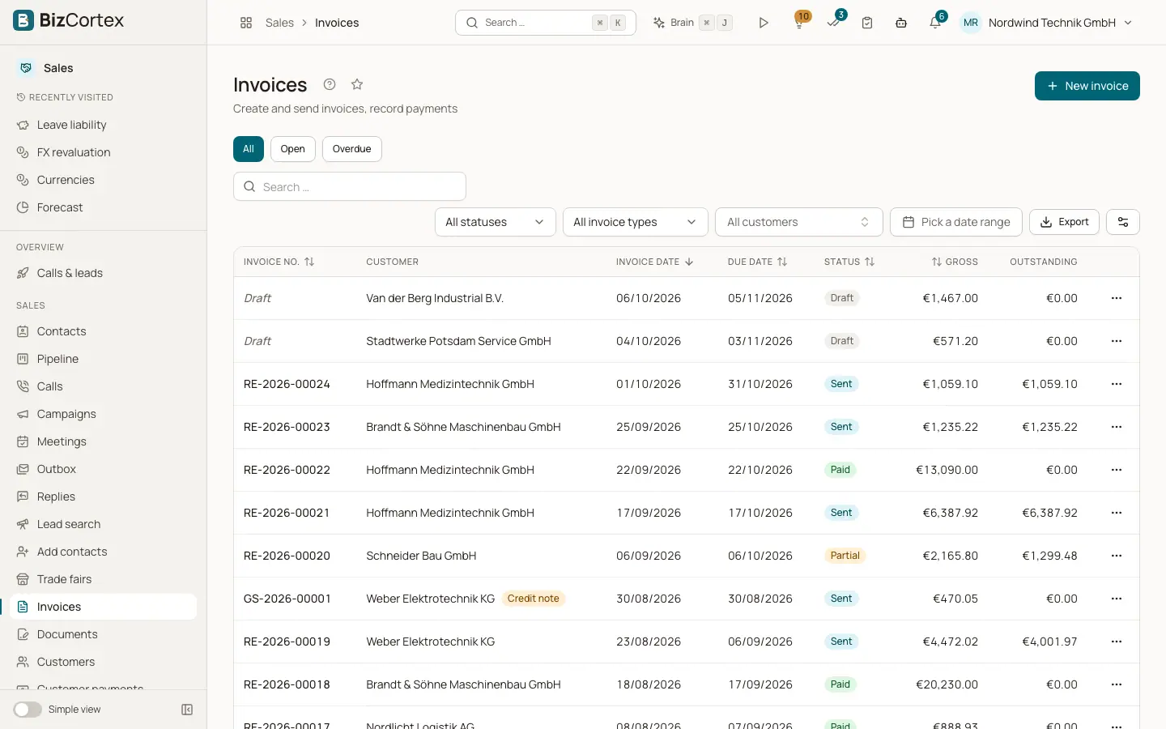Open row actions for Van der Berg Industrial draft

tap(1117, 298)
